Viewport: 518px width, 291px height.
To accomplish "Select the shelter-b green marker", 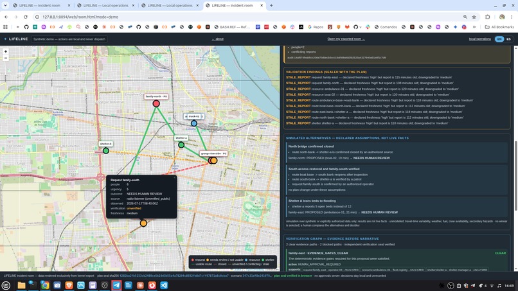I will point(105,150).
